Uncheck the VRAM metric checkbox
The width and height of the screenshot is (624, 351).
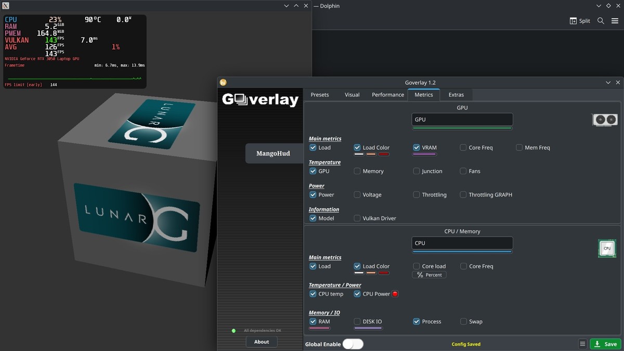click(x=417, y=148)
